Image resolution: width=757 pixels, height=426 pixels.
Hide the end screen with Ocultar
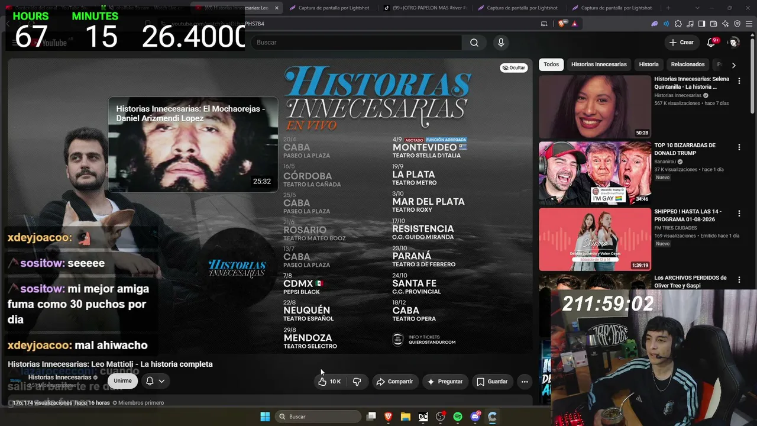[513, 68]
